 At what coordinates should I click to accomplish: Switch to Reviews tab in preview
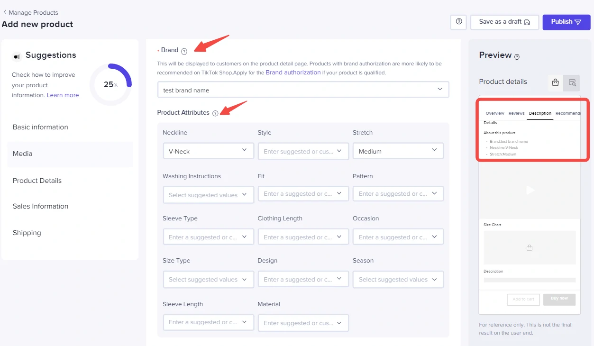coord(516,113)
